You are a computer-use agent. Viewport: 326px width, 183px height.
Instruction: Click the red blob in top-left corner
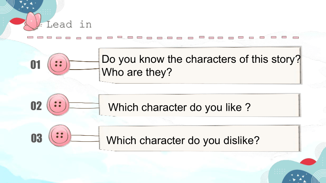click(17, 21)
